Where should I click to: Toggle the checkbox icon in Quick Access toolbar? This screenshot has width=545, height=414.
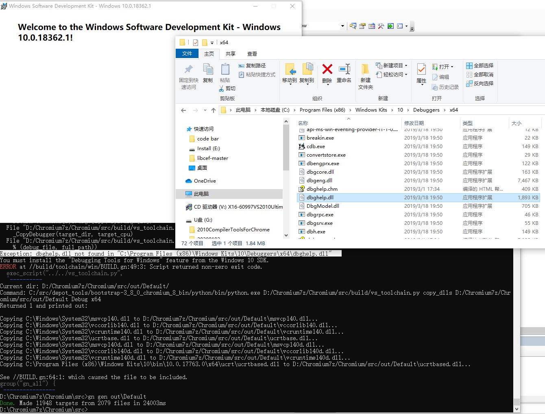click(x=196, y=42)
